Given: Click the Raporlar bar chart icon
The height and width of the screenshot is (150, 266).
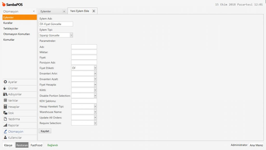Looking at the screenshot, I should point(5,125).
